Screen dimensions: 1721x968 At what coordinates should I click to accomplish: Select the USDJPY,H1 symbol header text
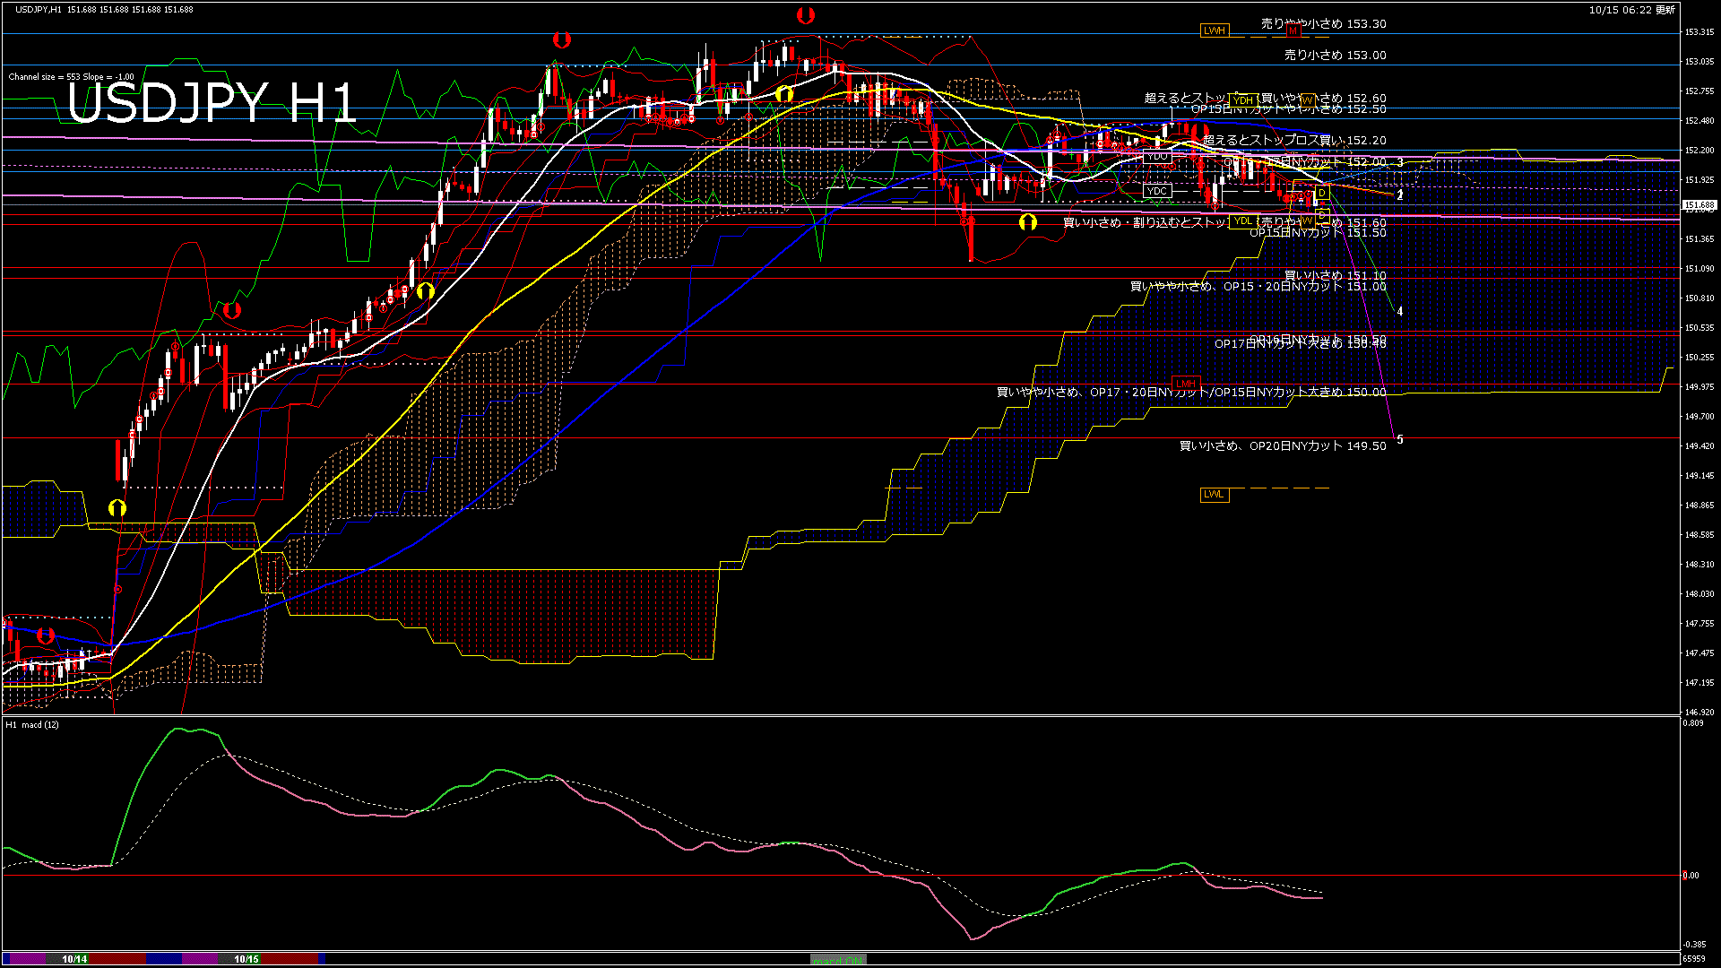(39, 10)
